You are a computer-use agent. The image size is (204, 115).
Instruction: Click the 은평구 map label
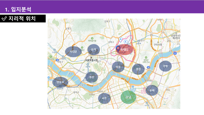69,29
